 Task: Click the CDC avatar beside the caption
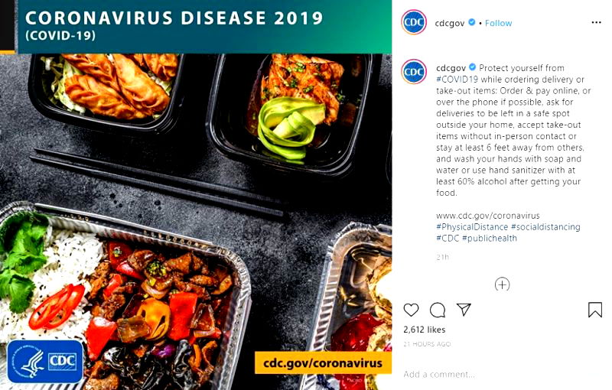[x=414, y=72]
